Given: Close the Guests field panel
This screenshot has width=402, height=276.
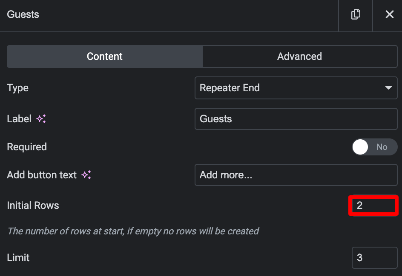Looking at the screenshot, I should coord(389,14).
